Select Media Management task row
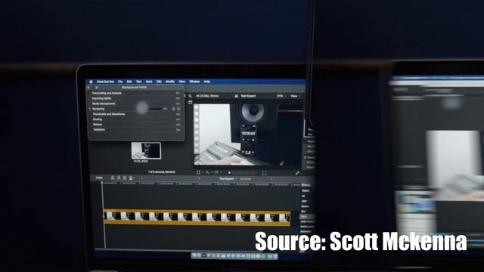The width and height of the screenshot is (484, 272). point(136,104)
